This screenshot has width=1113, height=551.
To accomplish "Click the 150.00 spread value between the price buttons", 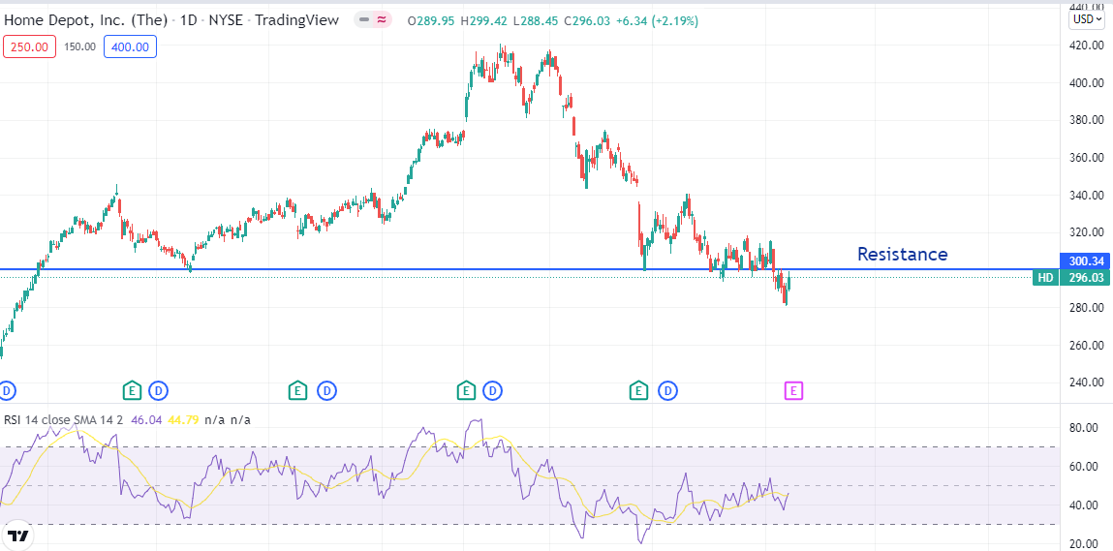I will tap(79, 46).
